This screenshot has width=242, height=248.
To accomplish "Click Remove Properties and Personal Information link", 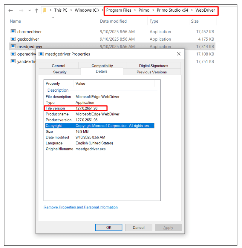I will [81, 207].
